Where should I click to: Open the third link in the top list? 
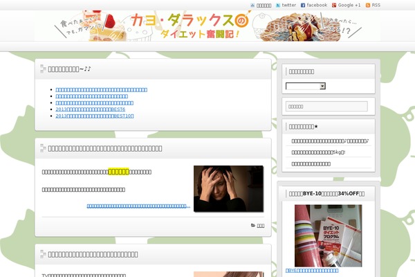95,103
